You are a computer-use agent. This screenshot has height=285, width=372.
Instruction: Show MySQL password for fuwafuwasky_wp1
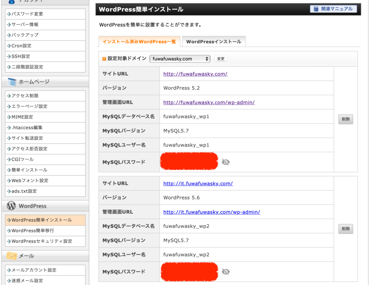(x=226, y=162)
